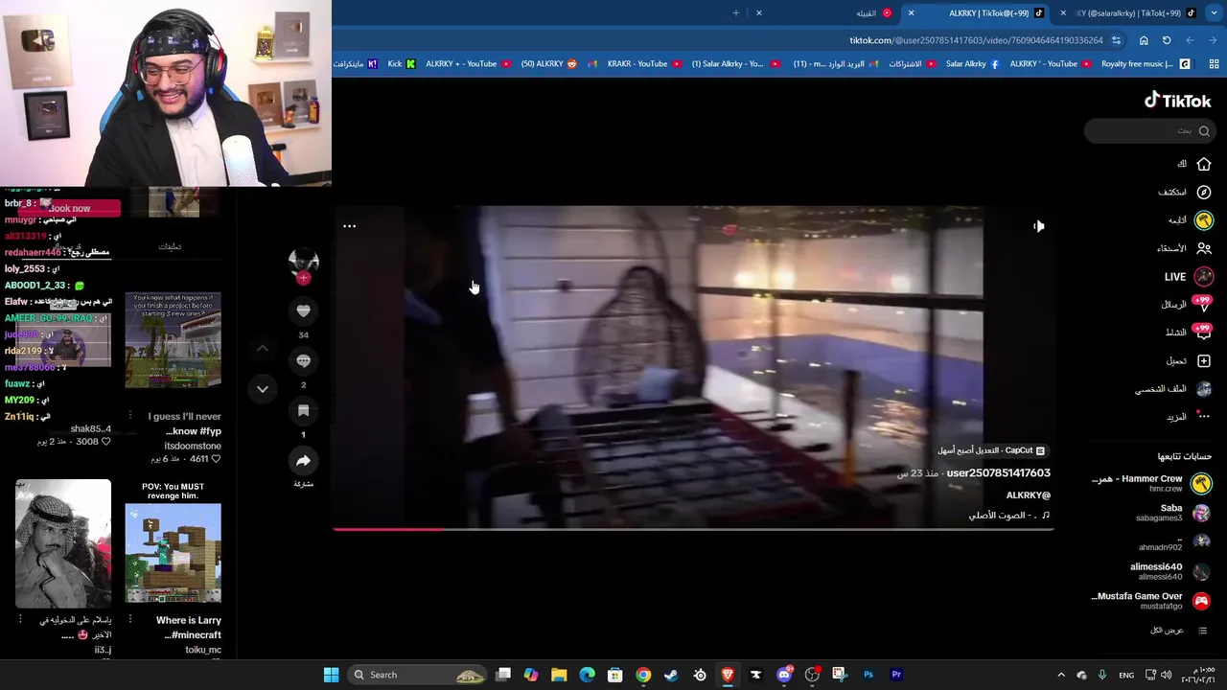
Task: Go to previous video up arrow
Action: 262,348
